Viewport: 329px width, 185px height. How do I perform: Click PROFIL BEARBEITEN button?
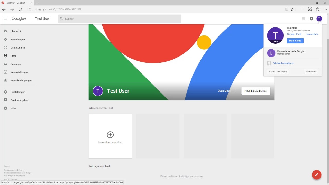click(x=256, y=91)
